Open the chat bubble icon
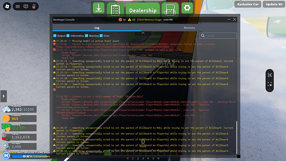The width and height of the screenshot is (286, 161). click(x=26, y=7)
